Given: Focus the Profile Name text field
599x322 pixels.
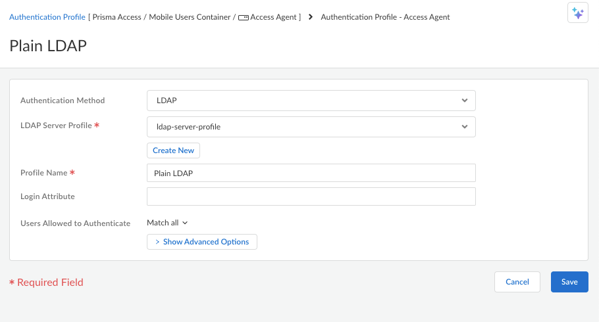Looking at the screenshot, I should point(311,173).
